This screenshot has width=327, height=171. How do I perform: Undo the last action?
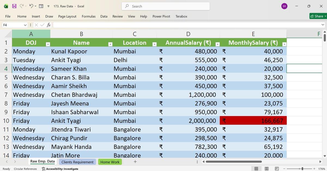coord(31,6)
